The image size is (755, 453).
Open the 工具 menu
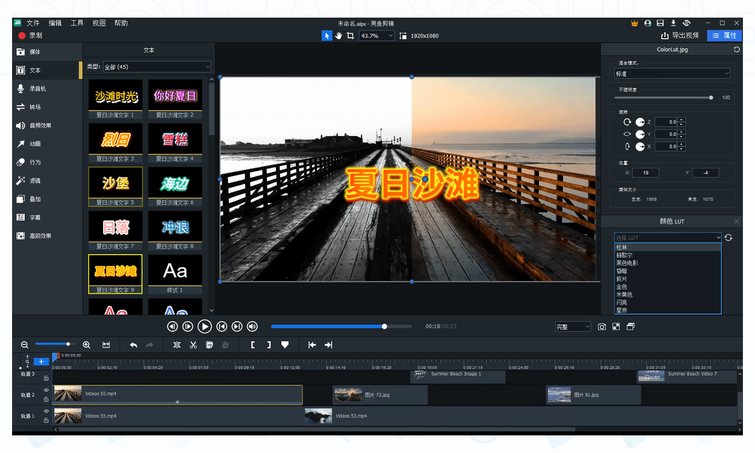click(77, 23)
